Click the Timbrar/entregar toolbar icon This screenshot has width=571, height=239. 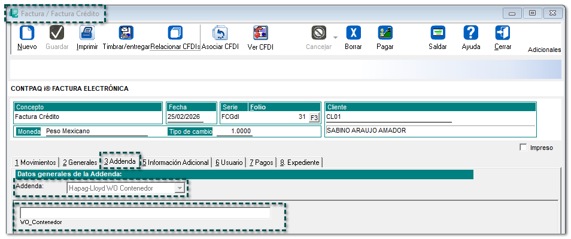[126, 33]
